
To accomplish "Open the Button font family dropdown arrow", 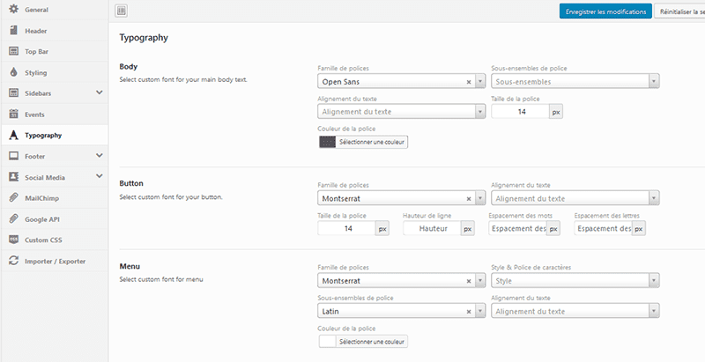I will click(480, 198).
